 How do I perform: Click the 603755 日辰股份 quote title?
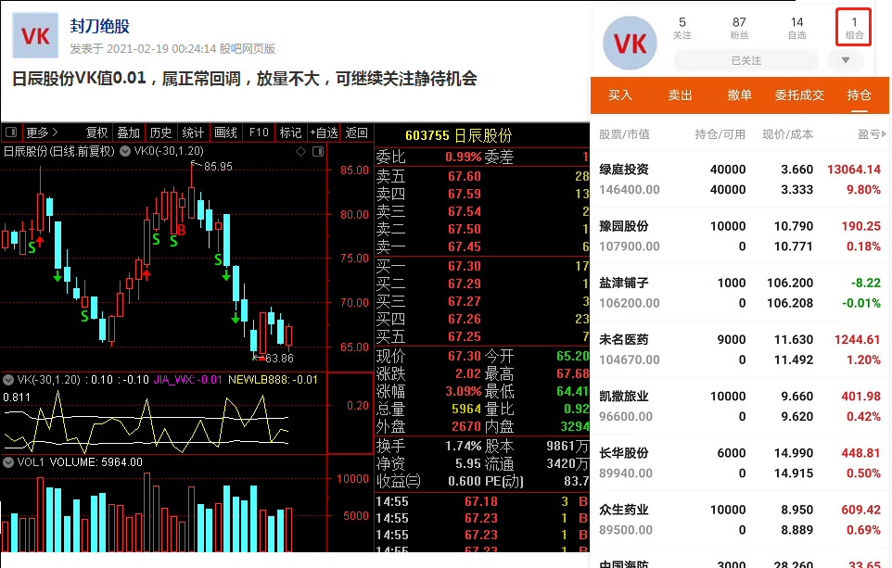pos(458,135)
